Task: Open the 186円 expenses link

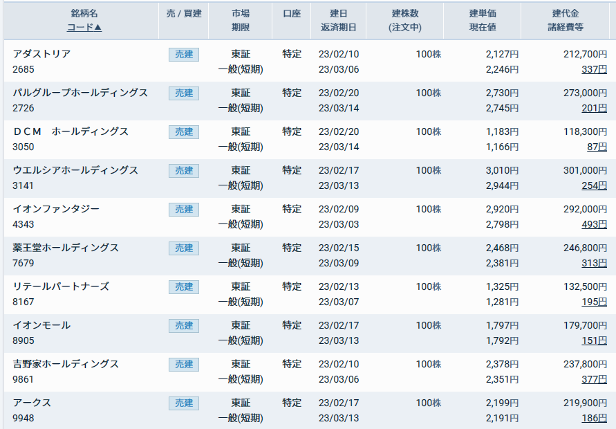Action: tap(594, 418)
